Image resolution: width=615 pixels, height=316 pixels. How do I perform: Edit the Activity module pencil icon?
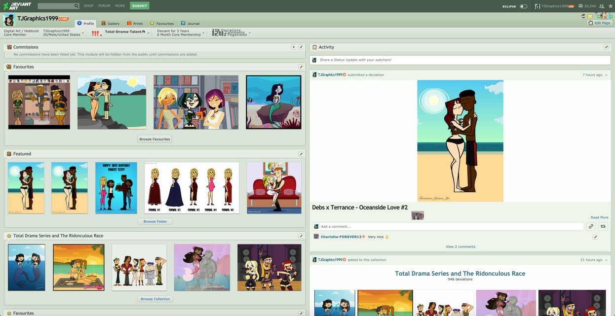[x=606, y=47]
